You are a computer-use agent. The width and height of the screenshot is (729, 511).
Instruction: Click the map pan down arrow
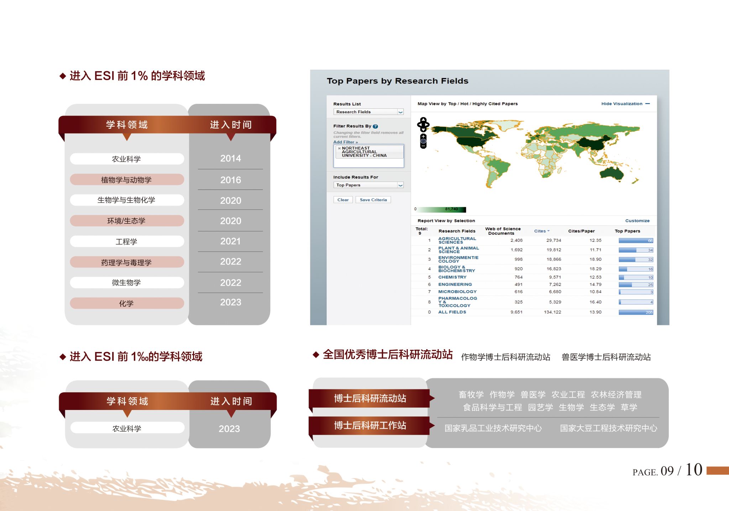tap(423, 130)
